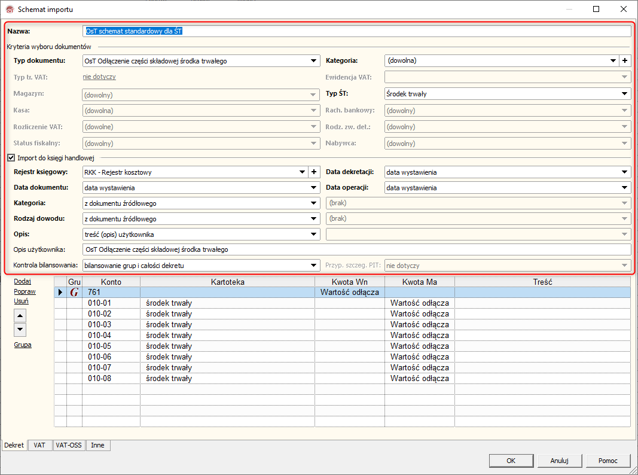
Task: Click the Dodaj link
Action: coord(22,281)
